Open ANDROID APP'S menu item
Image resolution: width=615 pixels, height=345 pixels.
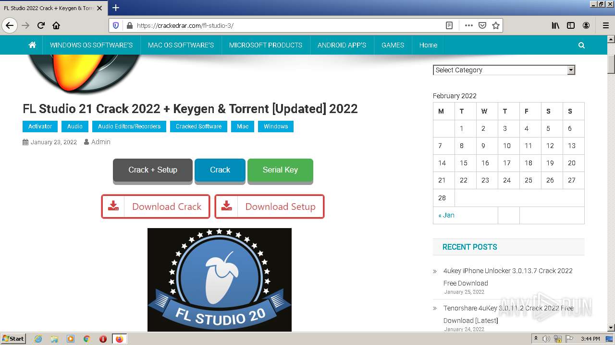[342, 45]
